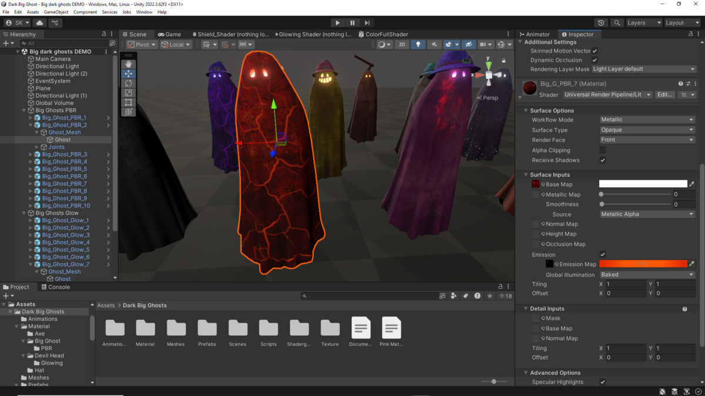Open the search tool in the top-right toolbar
The image size is (705, 396).
click(x=617, y=22)
